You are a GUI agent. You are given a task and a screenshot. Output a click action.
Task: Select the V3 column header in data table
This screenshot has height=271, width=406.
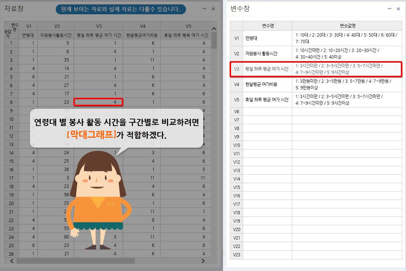[x=99, y=26]
